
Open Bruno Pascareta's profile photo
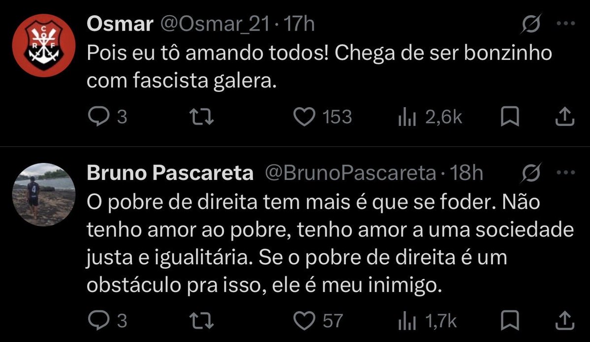(x=44, y=194)
